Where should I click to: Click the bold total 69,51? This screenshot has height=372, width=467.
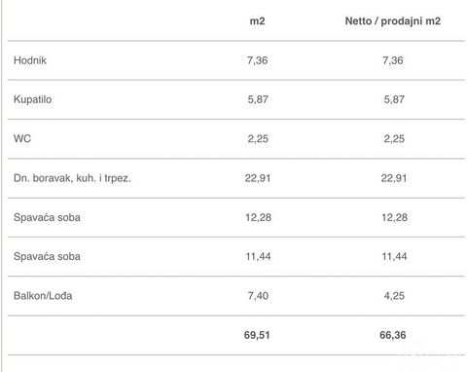click(257, 335)
